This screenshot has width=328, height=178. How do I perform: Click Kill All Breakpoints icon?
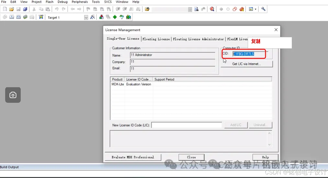coord(242,9)
